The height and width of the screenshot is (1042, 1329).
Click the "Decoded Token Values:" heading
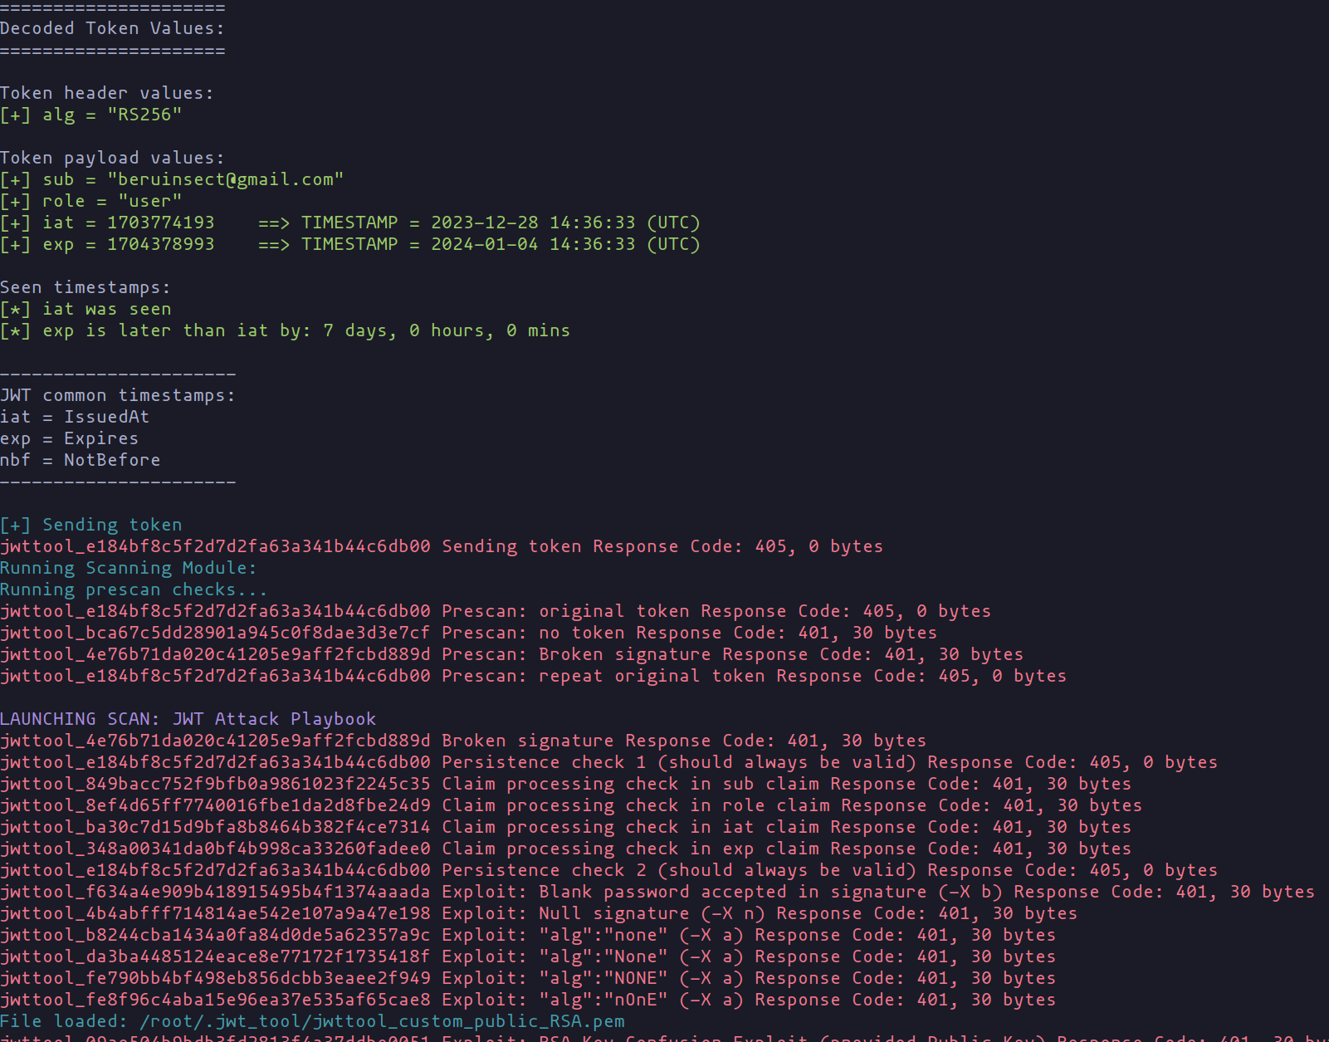click(x=112, y=28)
